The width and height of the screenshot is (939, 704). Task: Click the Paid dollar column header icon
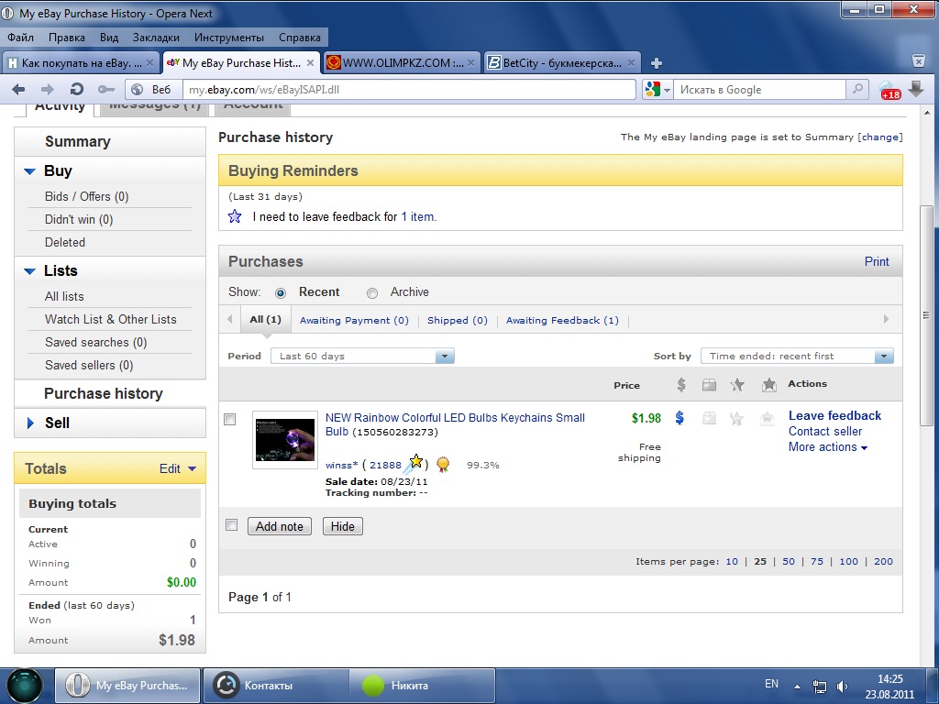(681, 384)
